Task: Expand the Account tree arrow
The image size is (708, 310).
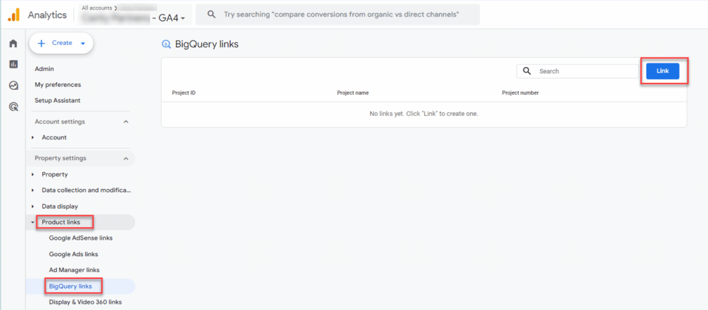Action: [x=33, y=137]
